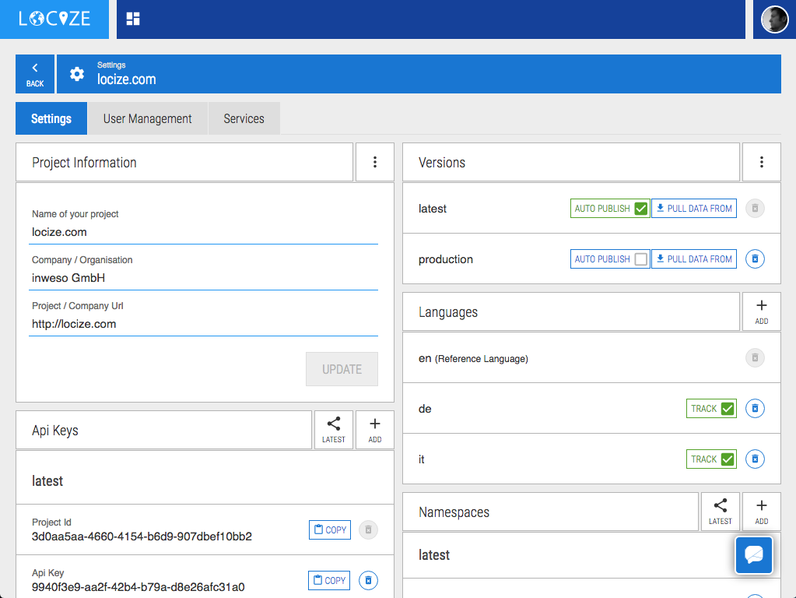This screenshot has width=796, height=598.
Task: Toggle Auto Publish for latest version
Action: click(610, 209)
